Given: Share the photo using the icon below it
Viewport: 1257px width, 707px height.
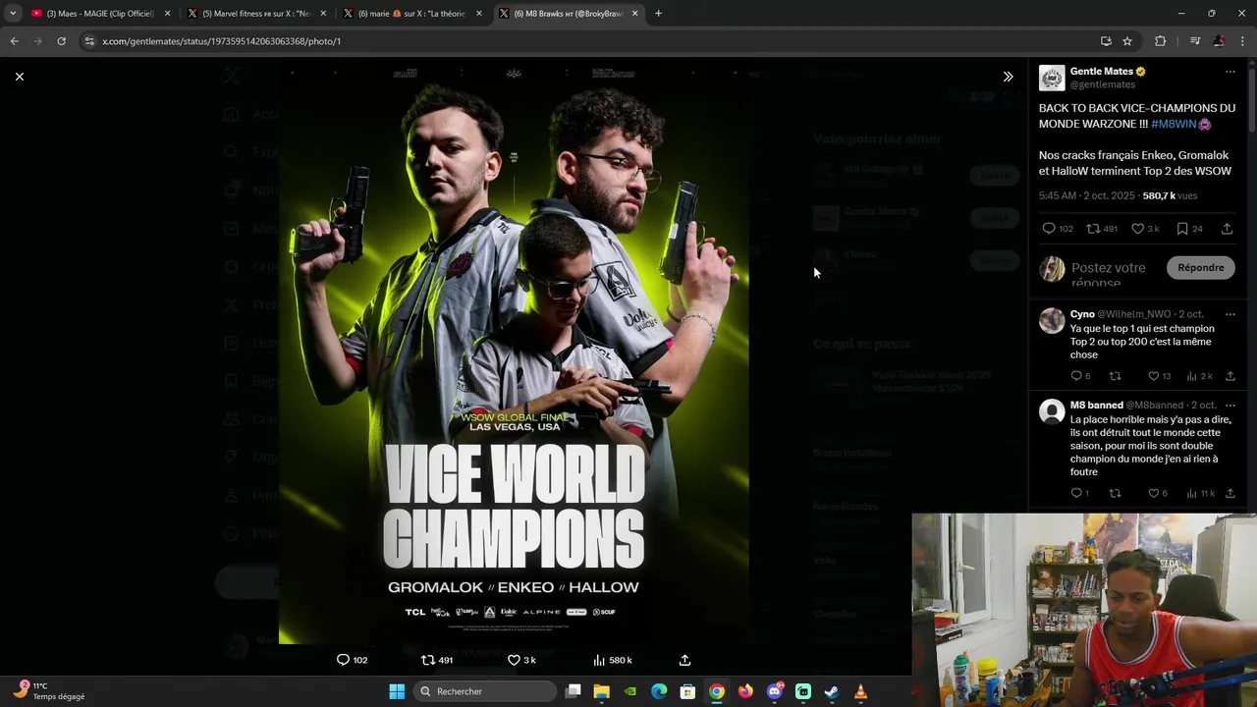Looking at the screenshot, I should point(684,660).
